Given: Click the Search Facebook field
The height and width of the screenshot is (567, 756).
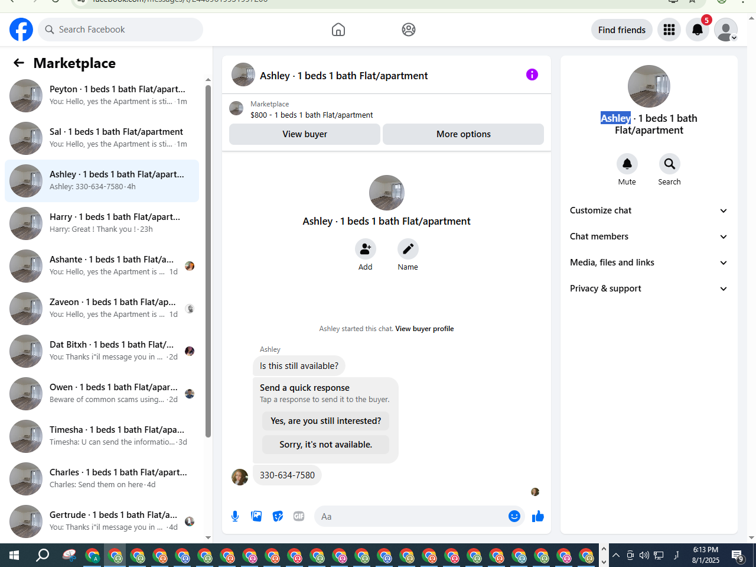Looking at the screenshot, I should [x=120, y=30].
